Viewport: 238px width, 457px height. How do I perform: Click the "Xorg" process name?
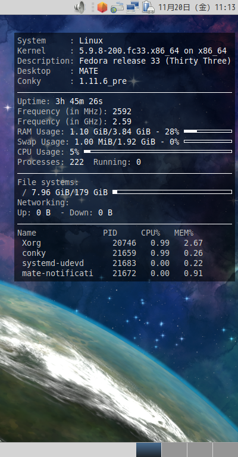click(x=32, y=243)
